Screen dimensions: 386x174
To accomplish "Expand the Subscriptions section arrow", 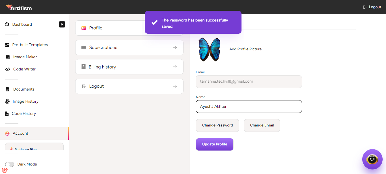I will pos(175,48).
